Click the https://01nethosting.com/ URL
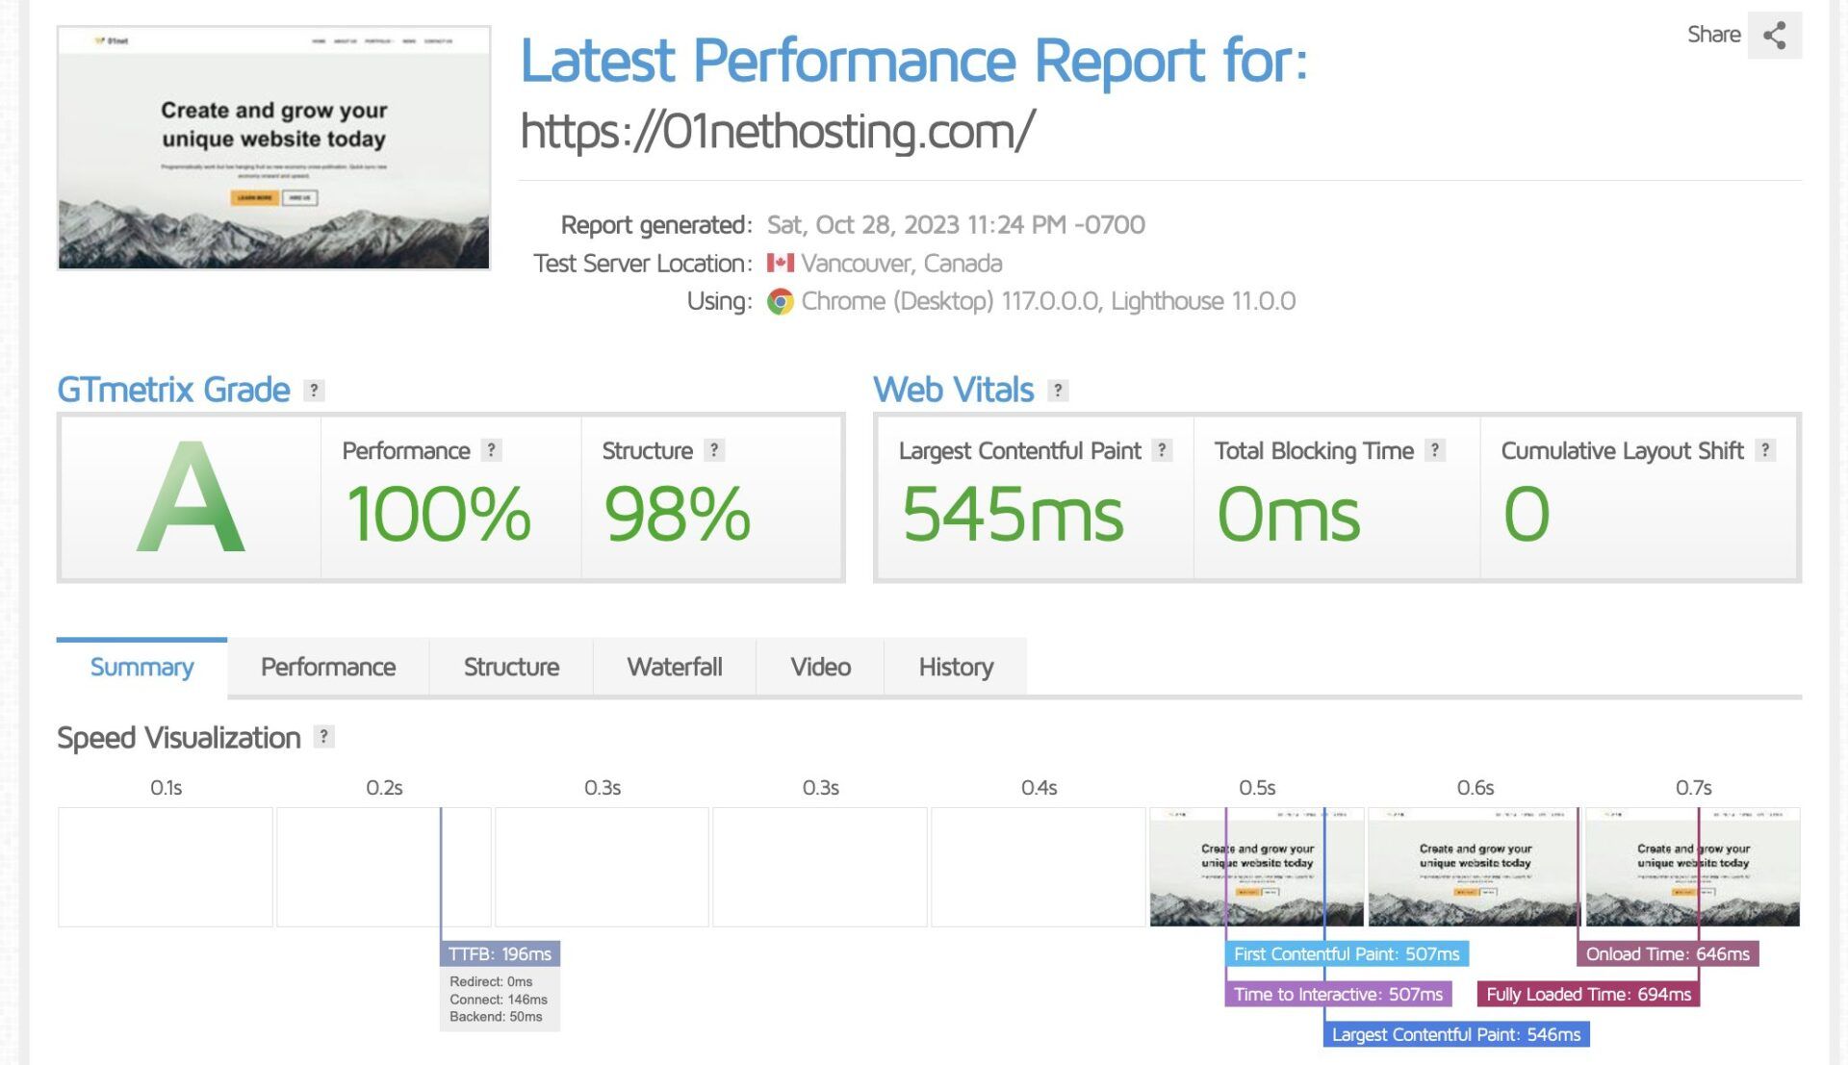 pos(778,131)
